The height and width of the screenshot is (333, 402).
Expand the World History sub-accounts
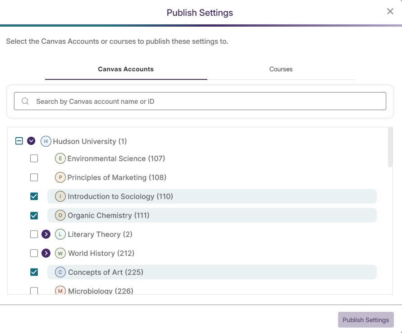point(46,253)
